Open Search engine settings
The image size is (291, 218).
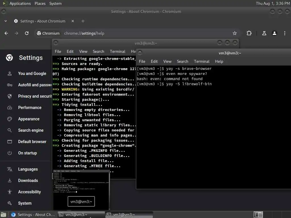click(31, 130)
